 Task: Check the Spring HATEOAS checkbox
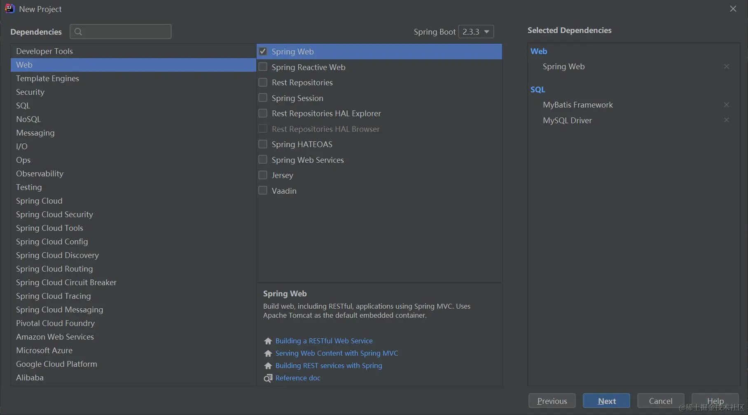[263, 144]
